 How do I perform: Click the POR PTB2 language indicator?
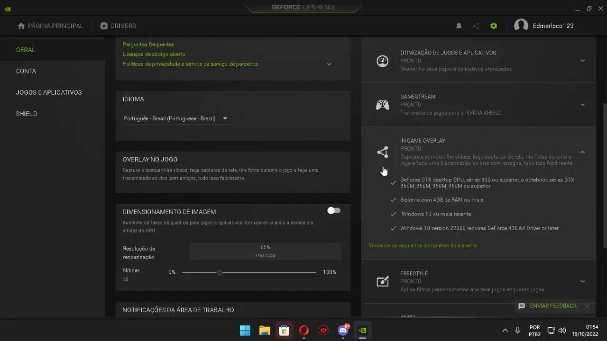click(x=534, y=331)
